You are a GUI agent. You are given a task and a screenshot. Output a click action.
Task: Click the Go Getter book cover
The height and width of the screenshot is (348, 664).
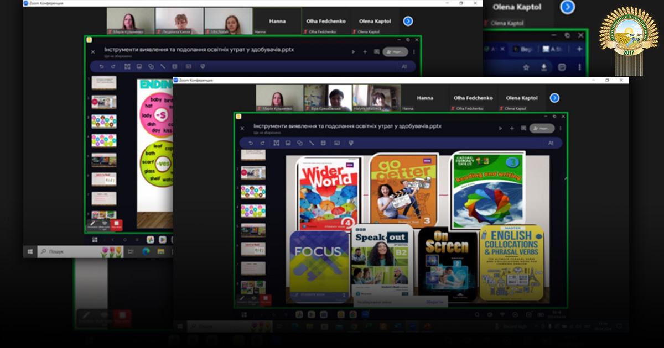pos(404,190)
